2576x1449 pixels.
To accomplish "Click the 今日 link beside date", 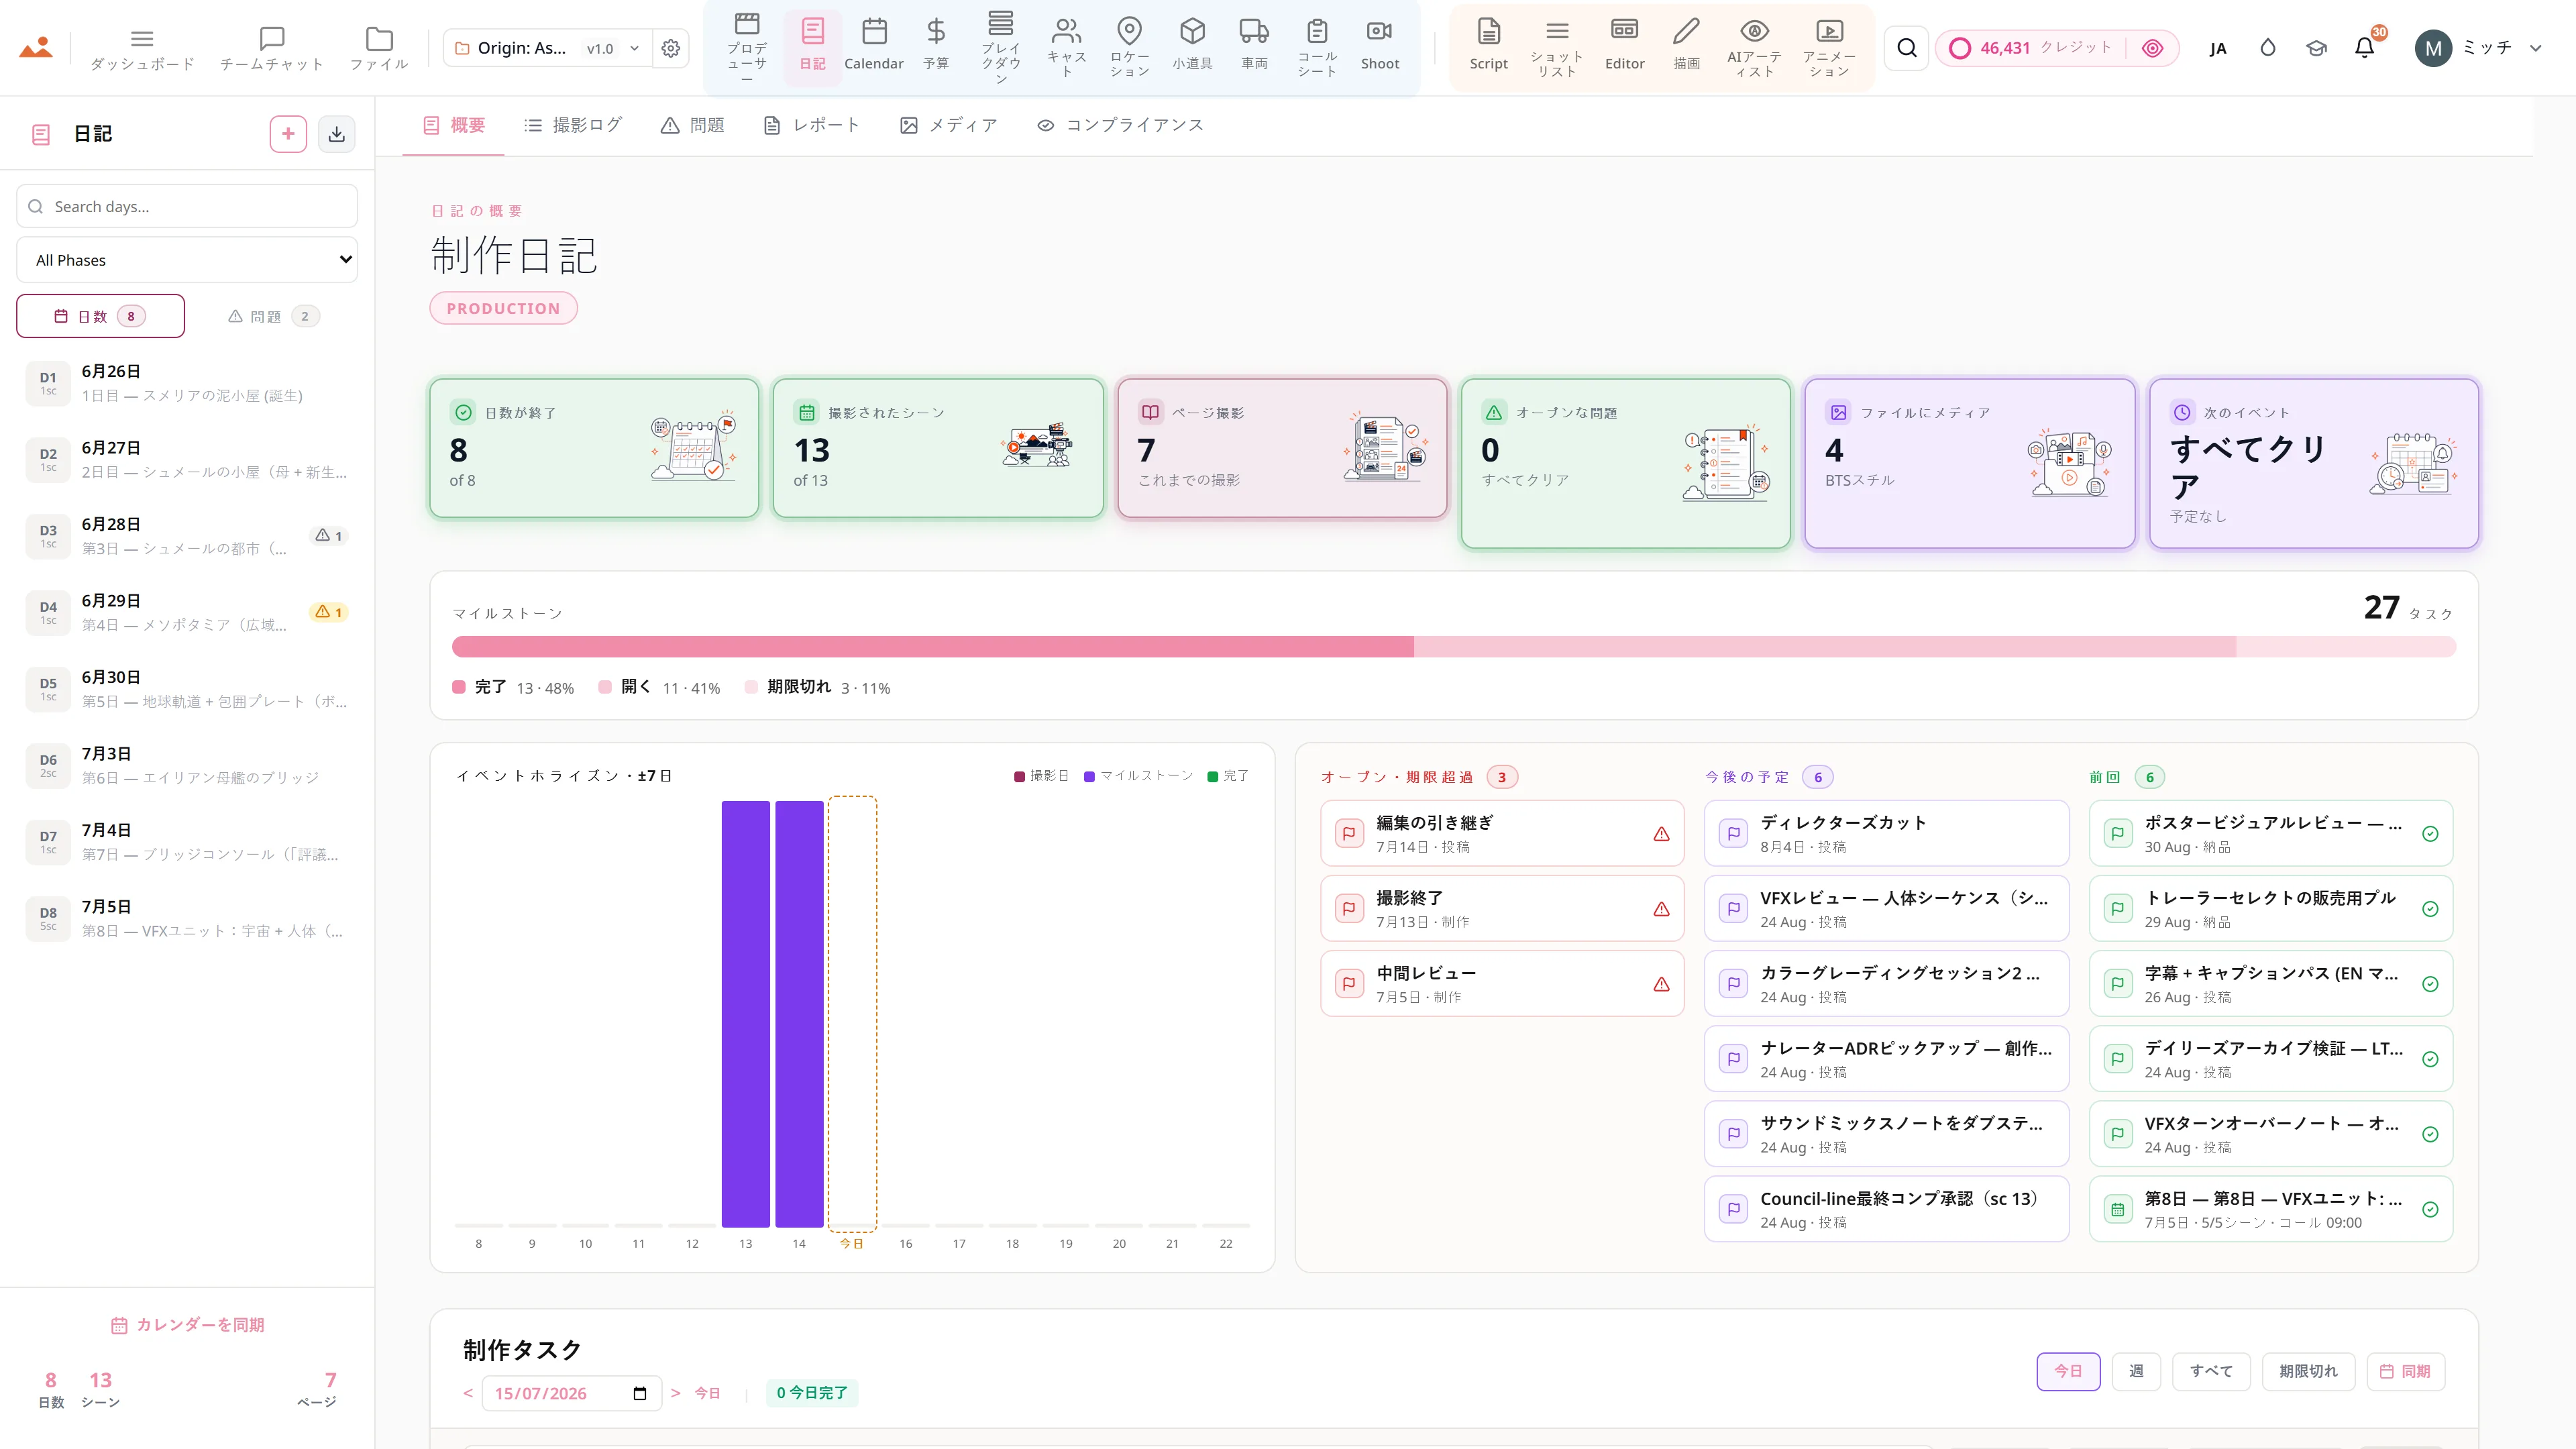I will 707,1393.
